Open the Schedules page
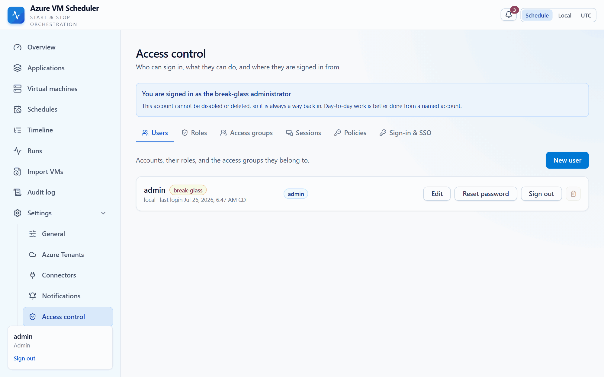This screenshot has width=604, height=377. [60, 109]
